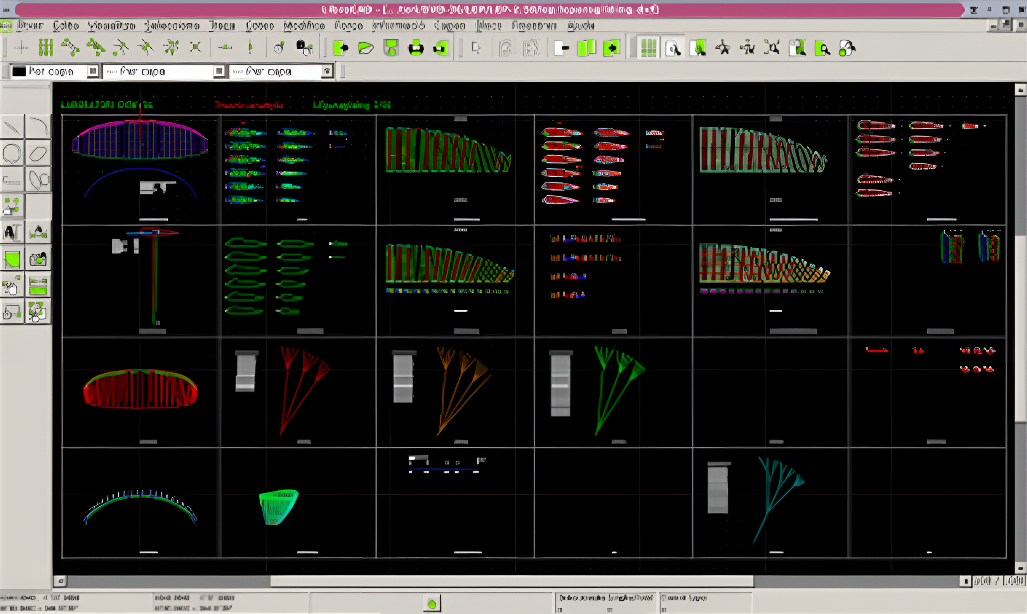This screenshot has width=1027, height=614.
Task: Open the middle linetype combo box
Action: tap(164, 71)
